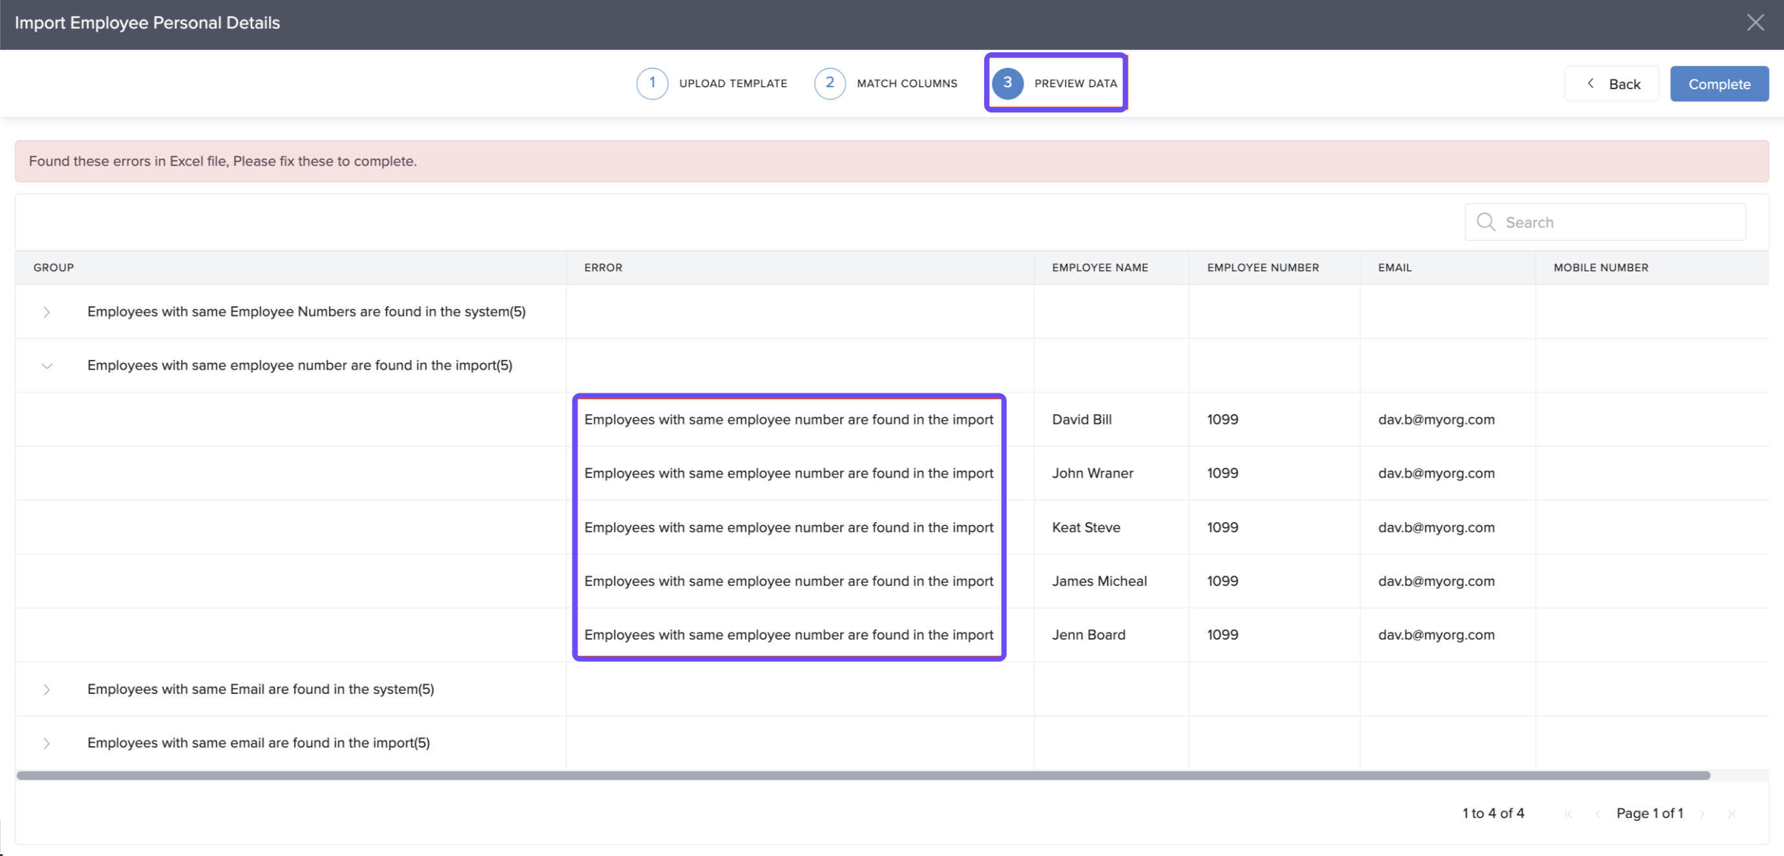Expand same email found in import group

coord(47,743)
